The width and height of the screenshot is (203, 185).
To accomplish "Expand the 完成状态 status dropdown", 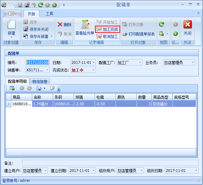I will (93, 70).
